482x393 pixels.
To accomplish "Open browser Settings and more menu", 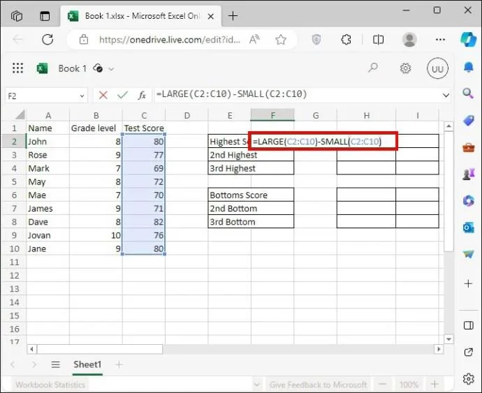I will click(x=440, y=39).
